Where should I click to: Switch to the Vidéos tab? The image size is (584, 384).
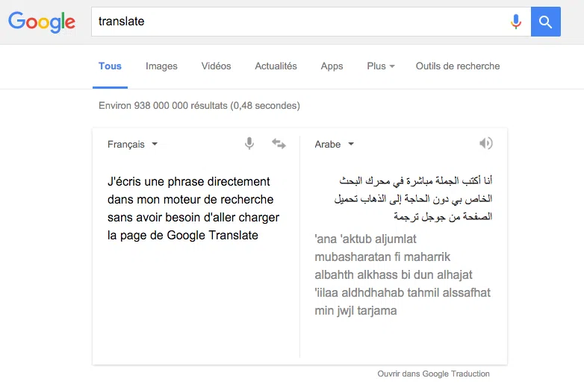(x=216, y=66)
